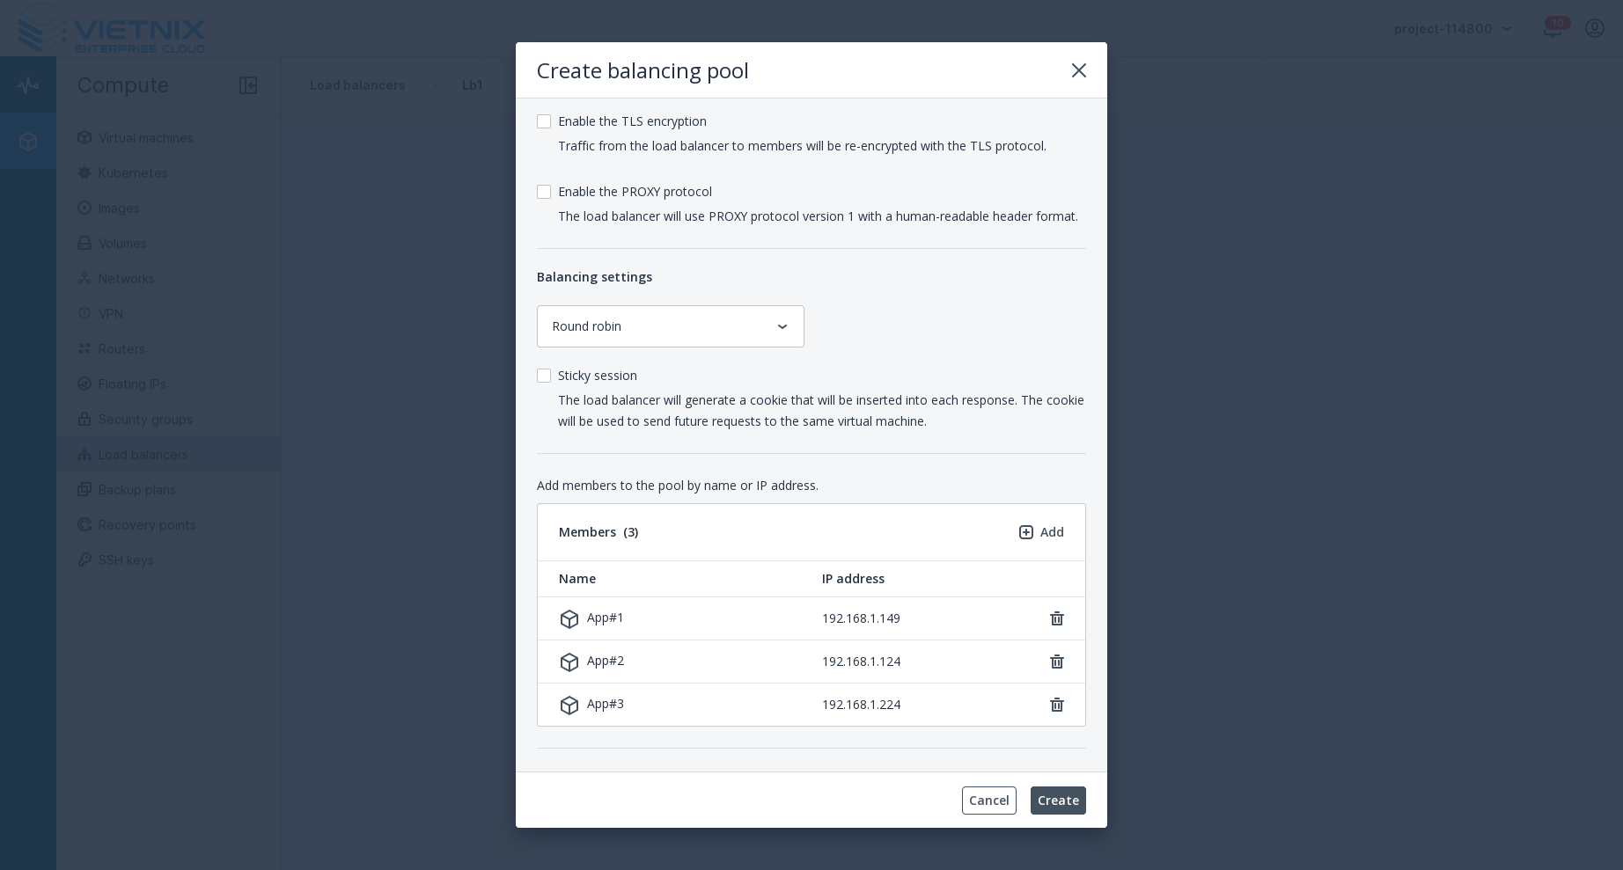
Task: Click trash icon for App#3 member
Action: [x=1057, y=705]
